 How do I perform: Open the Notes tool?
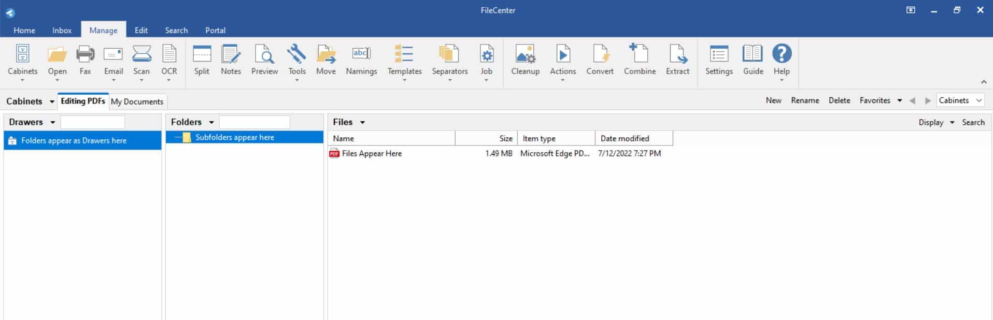tap(231, 54)
